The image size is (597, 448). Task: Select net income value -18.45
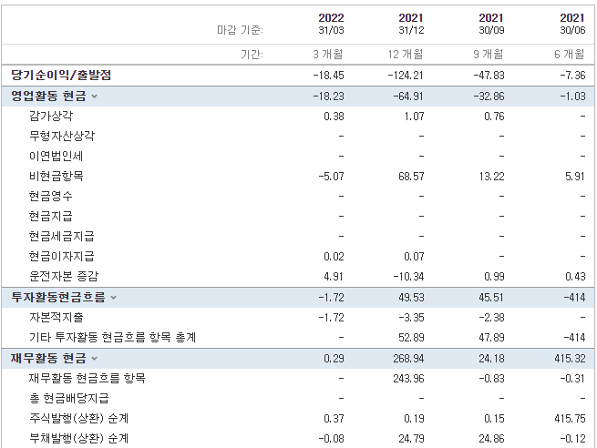pos(329,76)
